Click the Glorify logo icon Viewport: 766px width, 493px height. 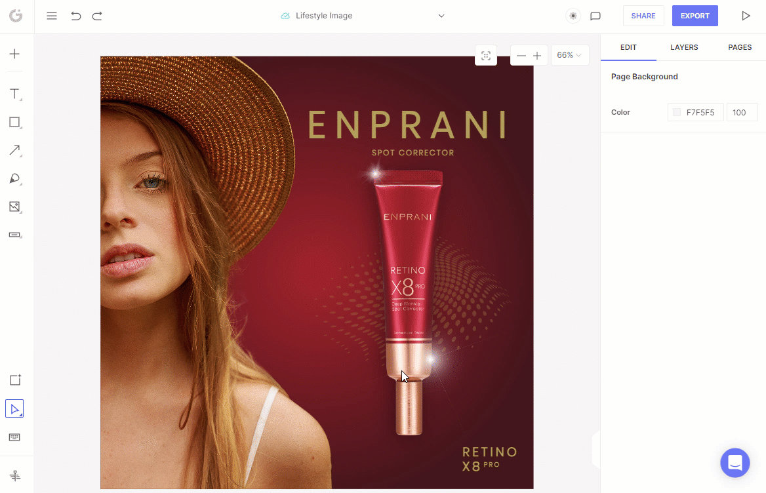click(16, 16)
